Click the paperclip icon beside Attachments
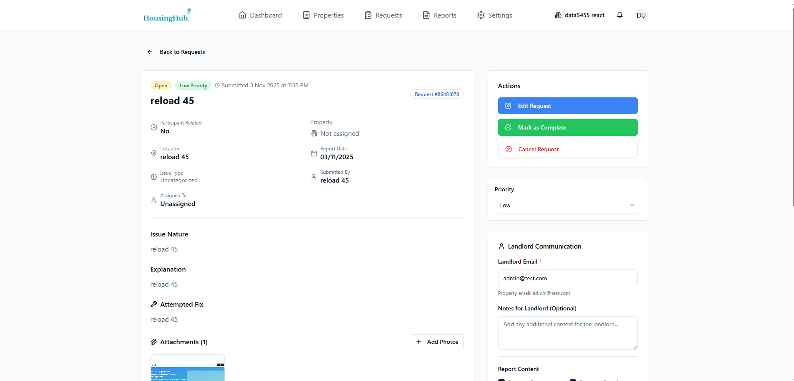The width and height of the screenshot is (794, 381). pos(153,341)
